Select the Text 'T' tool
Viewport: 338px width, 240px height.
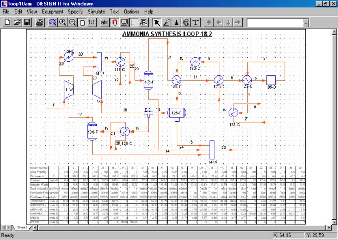195,23
